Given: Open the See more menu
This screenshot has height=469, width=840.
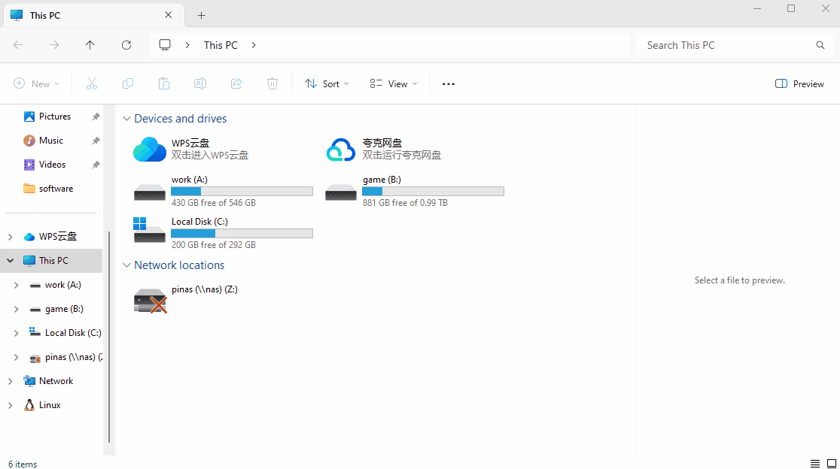Looking at the screenshot, I should [x=448, y=83].
